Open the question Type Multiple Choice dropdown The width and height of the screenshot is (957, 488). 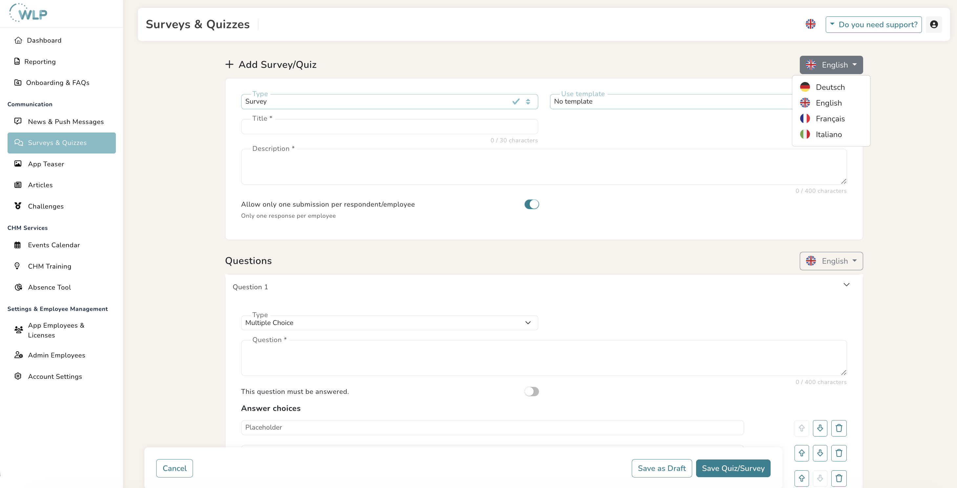point(389,323)
